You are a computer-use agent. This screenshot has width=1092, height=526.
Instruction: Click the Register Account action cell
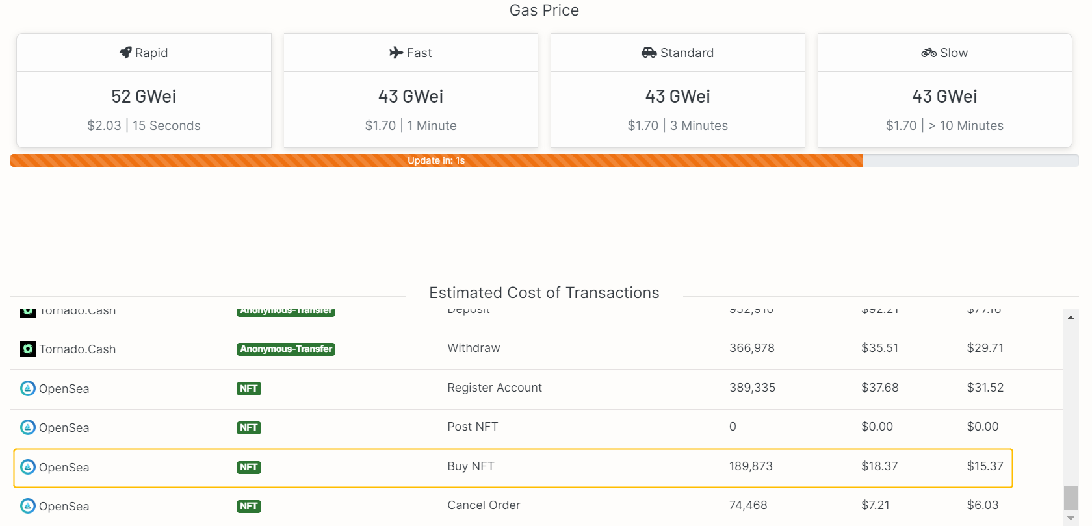click(x=495, y=388)
